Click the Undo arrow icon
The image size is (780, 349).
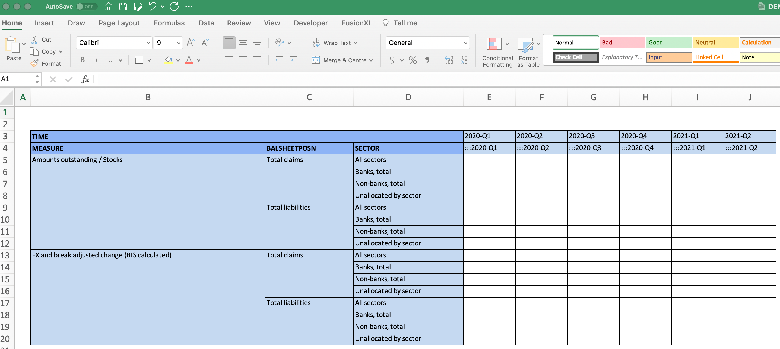point(152,6)
